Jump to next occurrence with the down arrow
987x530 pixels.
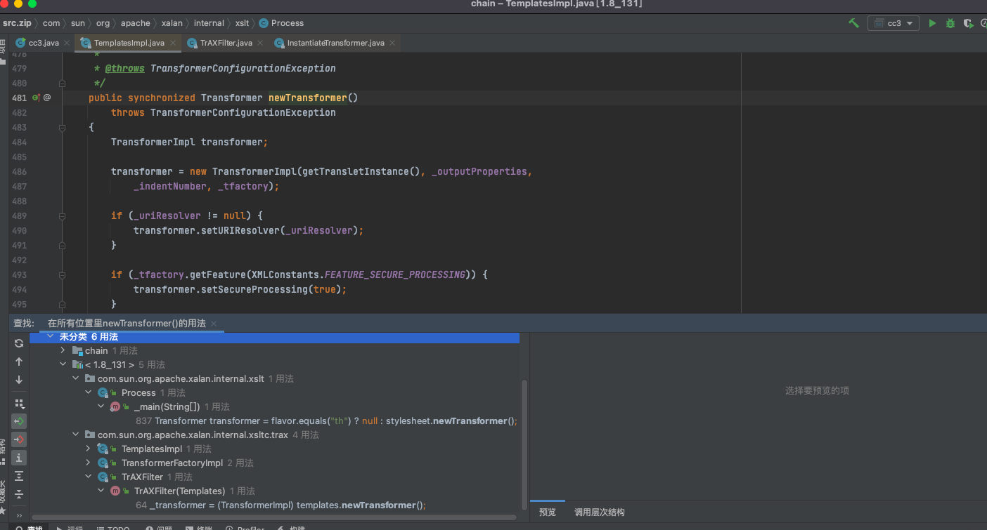(x=19, y=380)
